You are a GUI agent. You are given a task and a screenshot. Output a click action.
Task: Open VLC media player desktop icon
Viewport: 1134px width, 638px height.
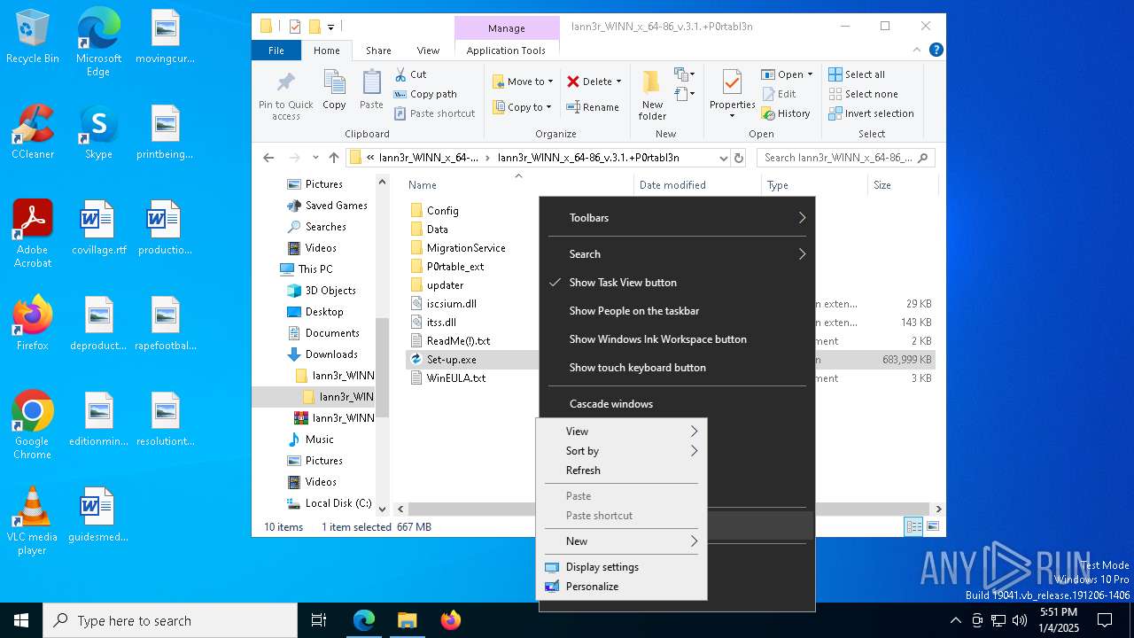click(32, 520)
